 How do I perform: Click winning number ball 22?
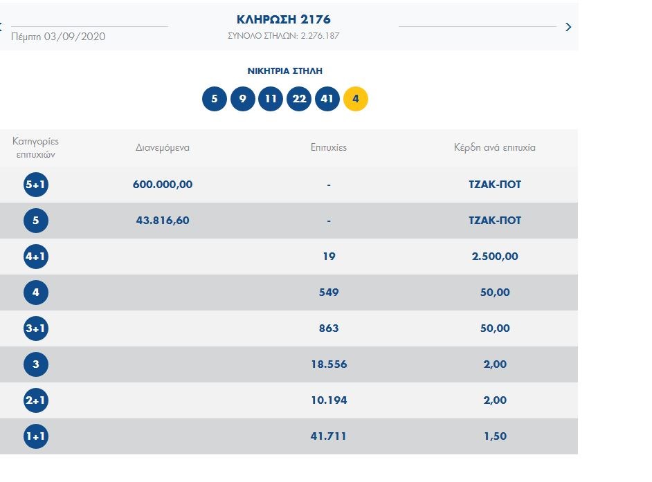pyautogui.click(x=299, y=99)
